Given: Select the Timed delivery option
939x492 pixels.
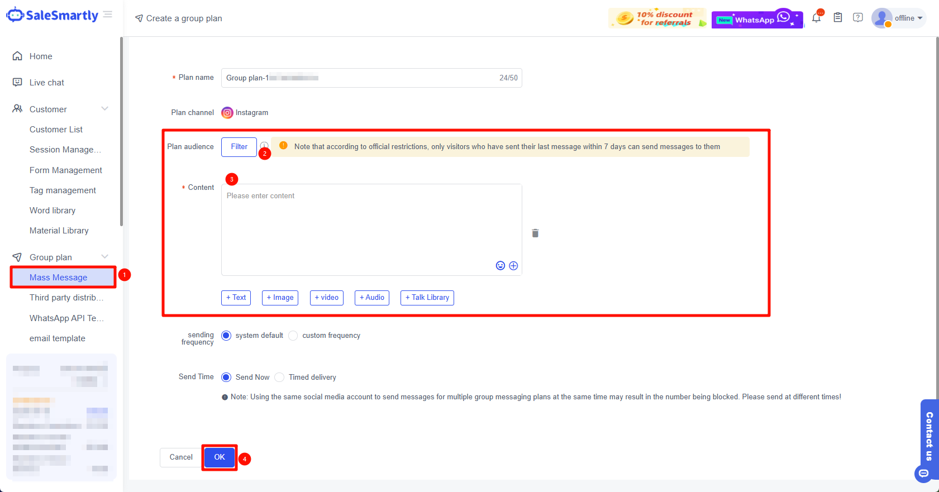Looking at the screenshot, I should coord(280,378).
